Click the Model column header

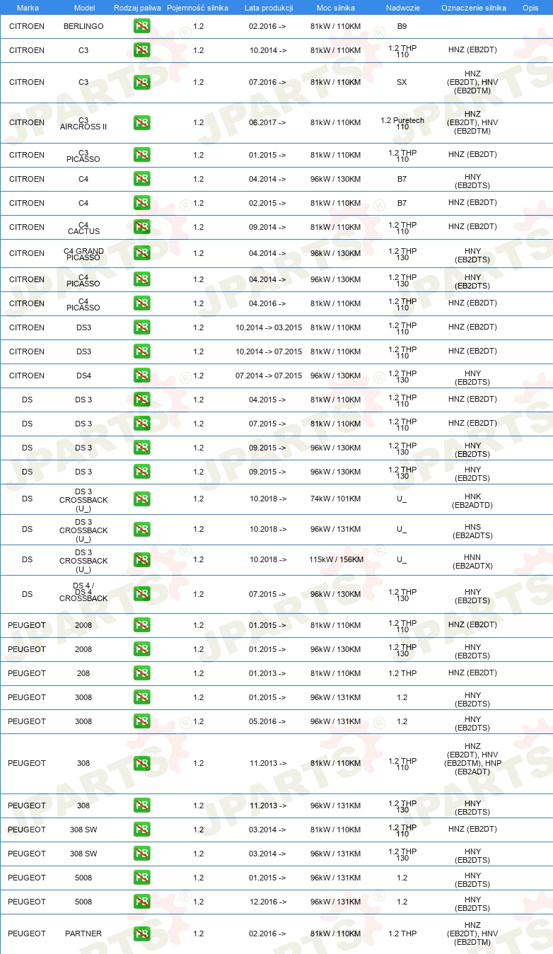point(83,8)
